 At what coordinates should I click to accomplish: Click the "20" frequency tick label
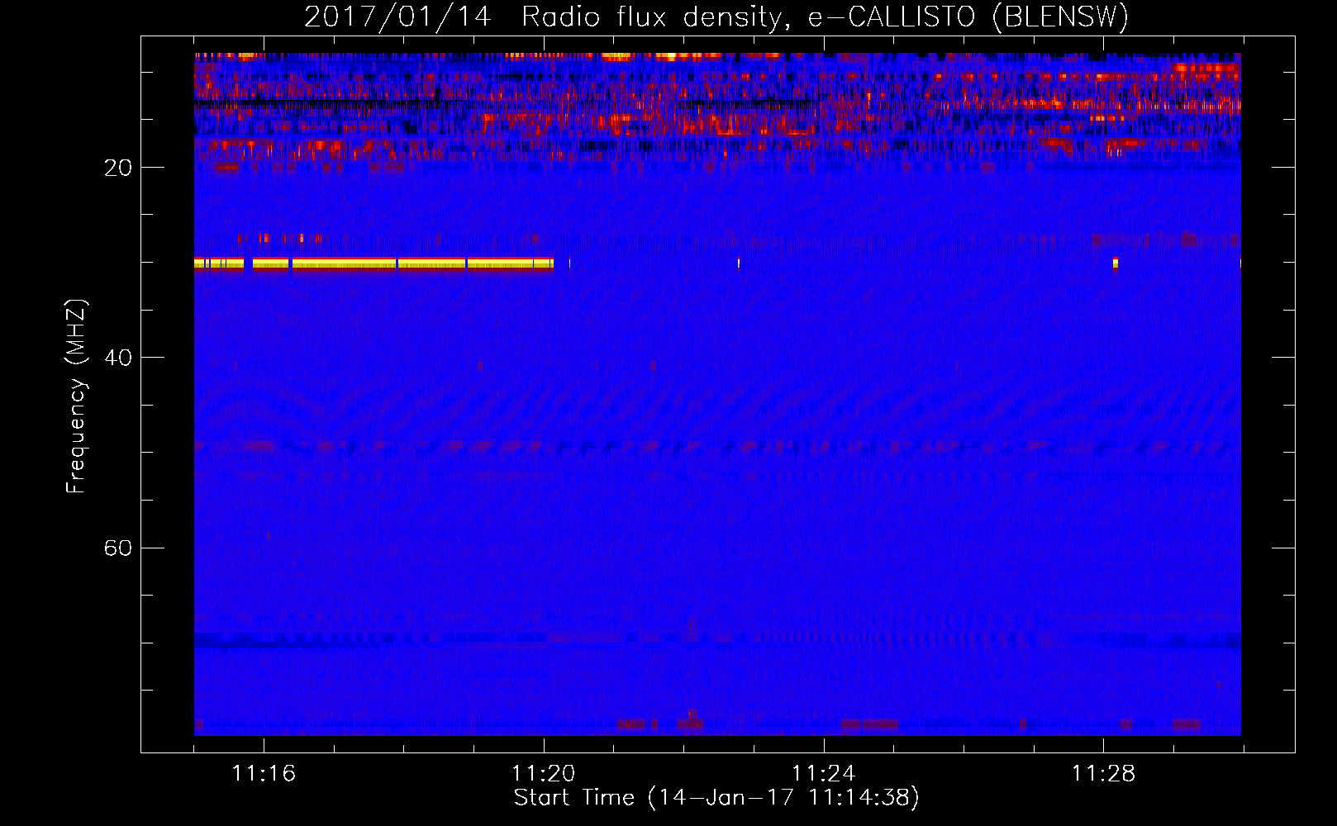point(118,168)
